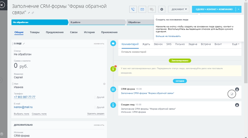The image size is (248, 138).
Task: Click the vertical scrollbar on right
Action: 246,43
